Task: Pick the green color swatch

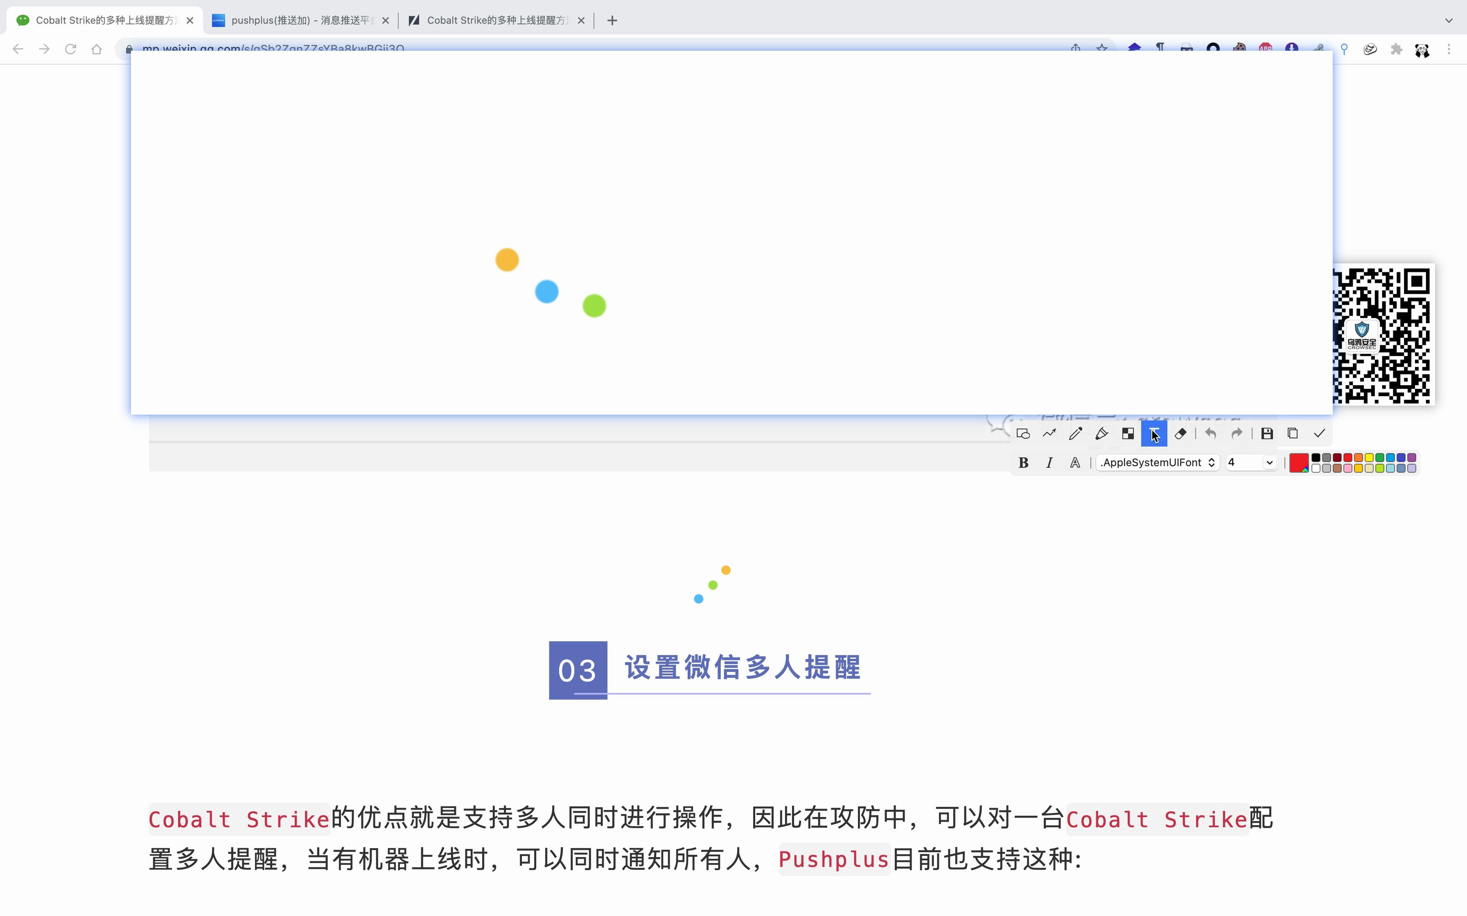Action: pyautogui.click(x=1380, y=458)
